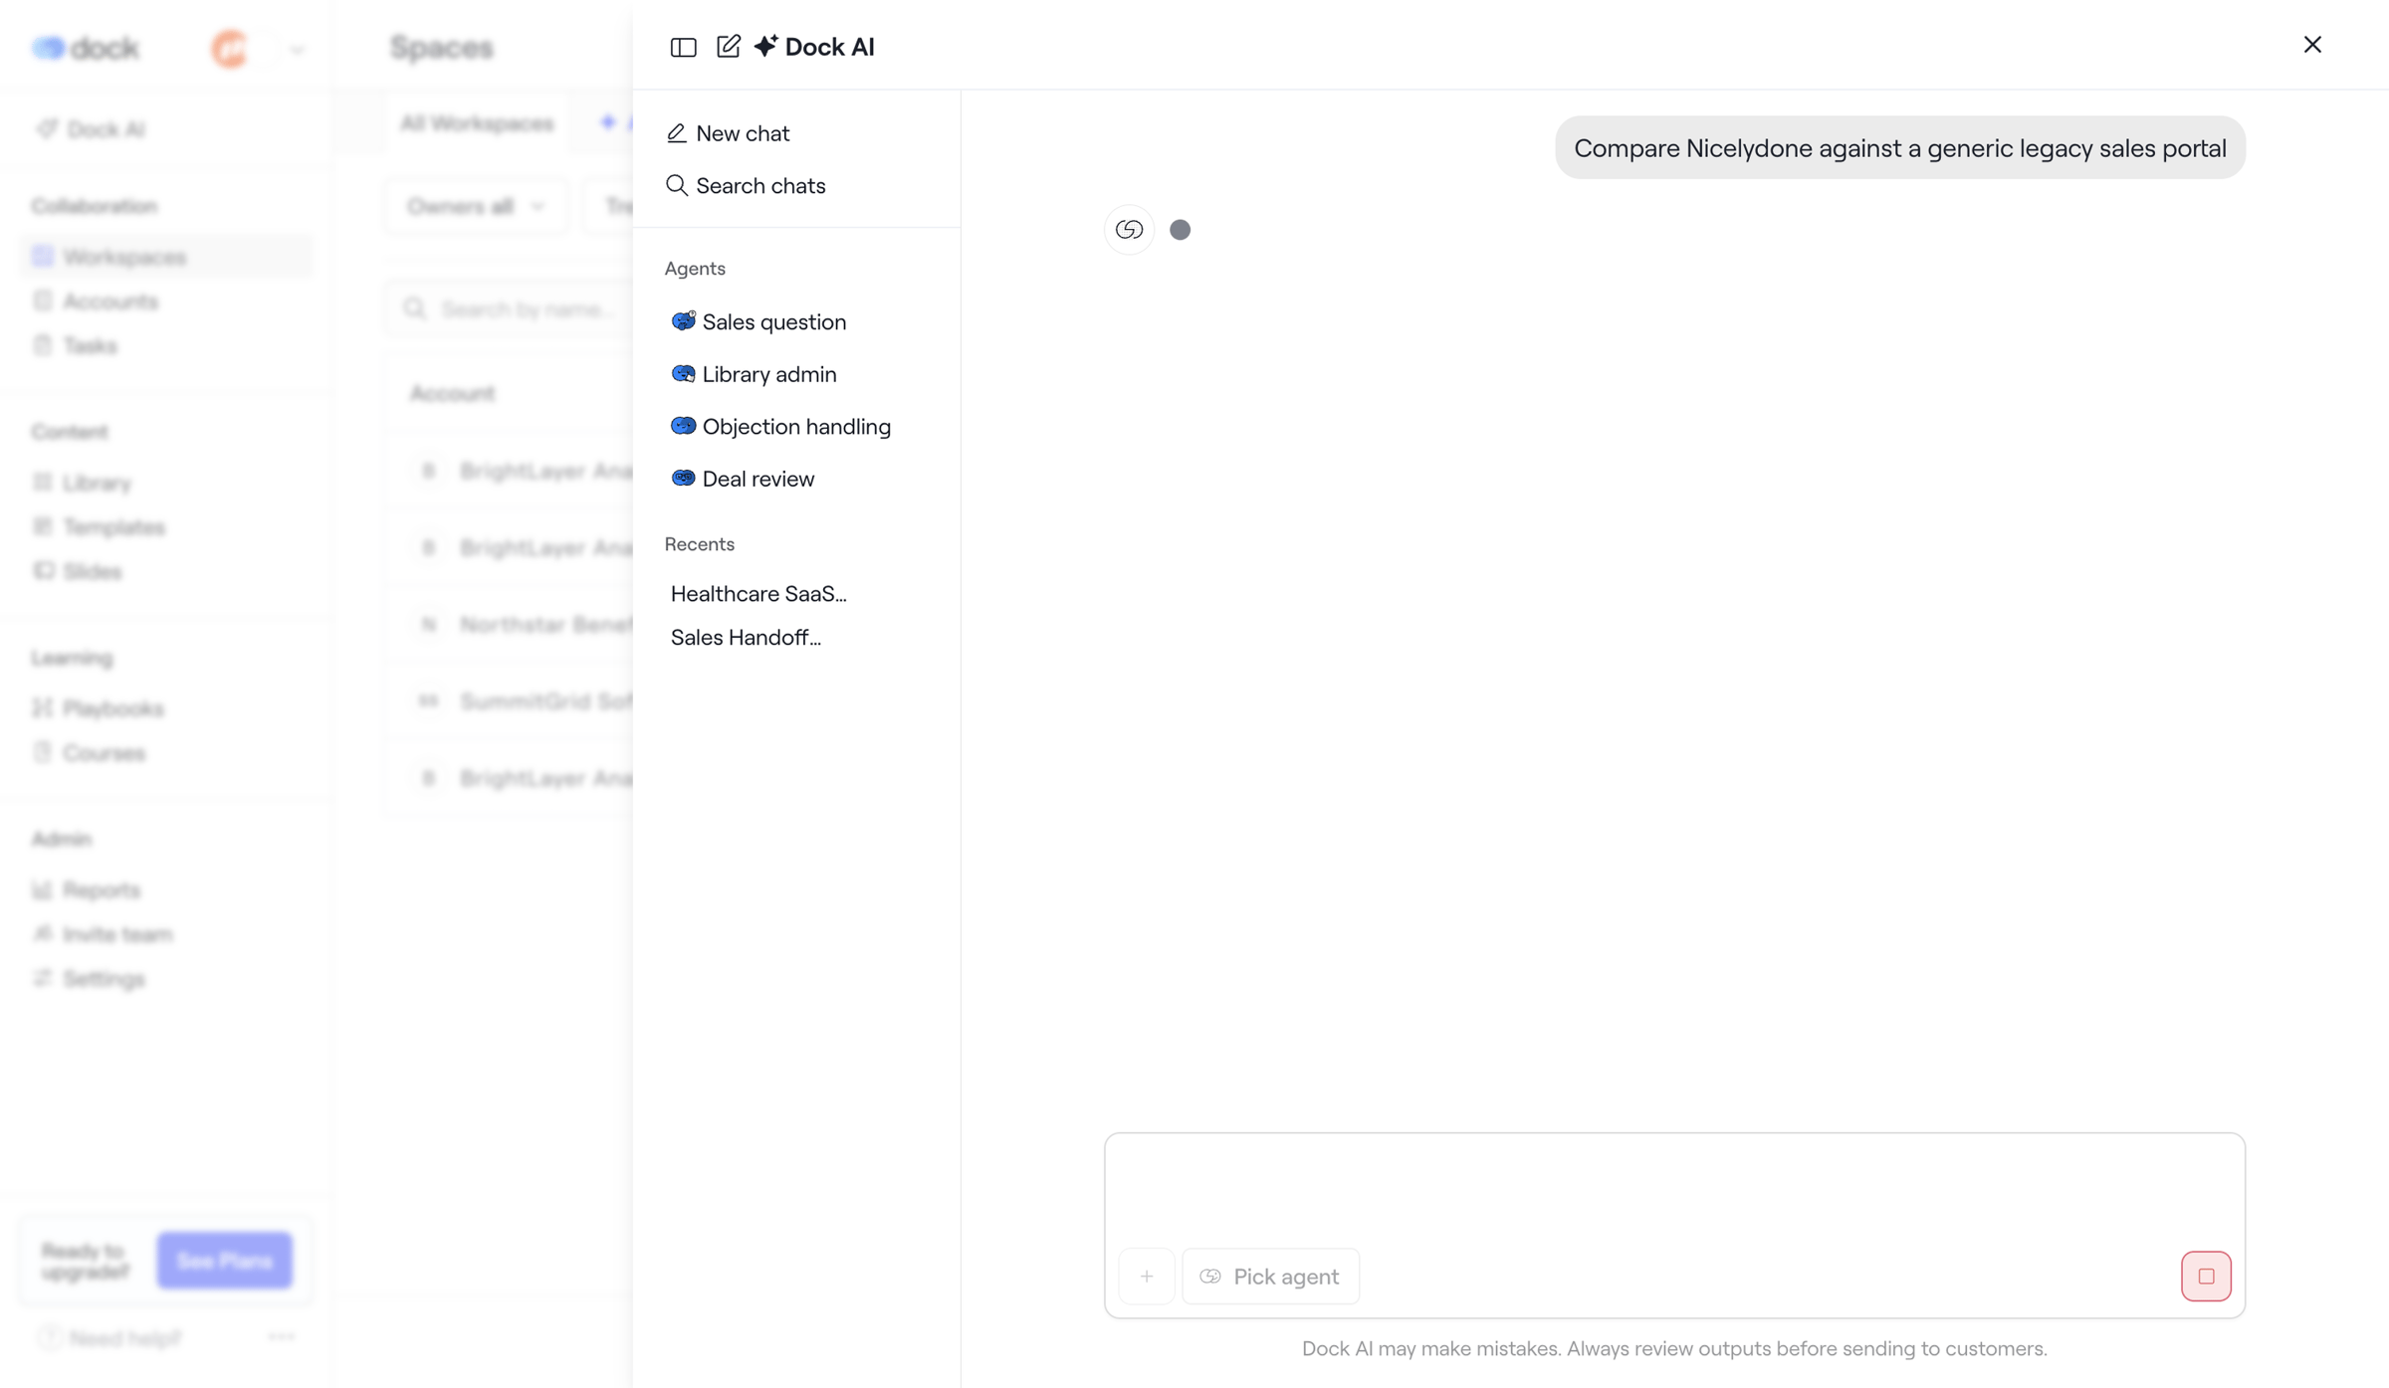Click the chat message input field
This screenshot has height=1388, width=2389.
click(1674, 1188)
